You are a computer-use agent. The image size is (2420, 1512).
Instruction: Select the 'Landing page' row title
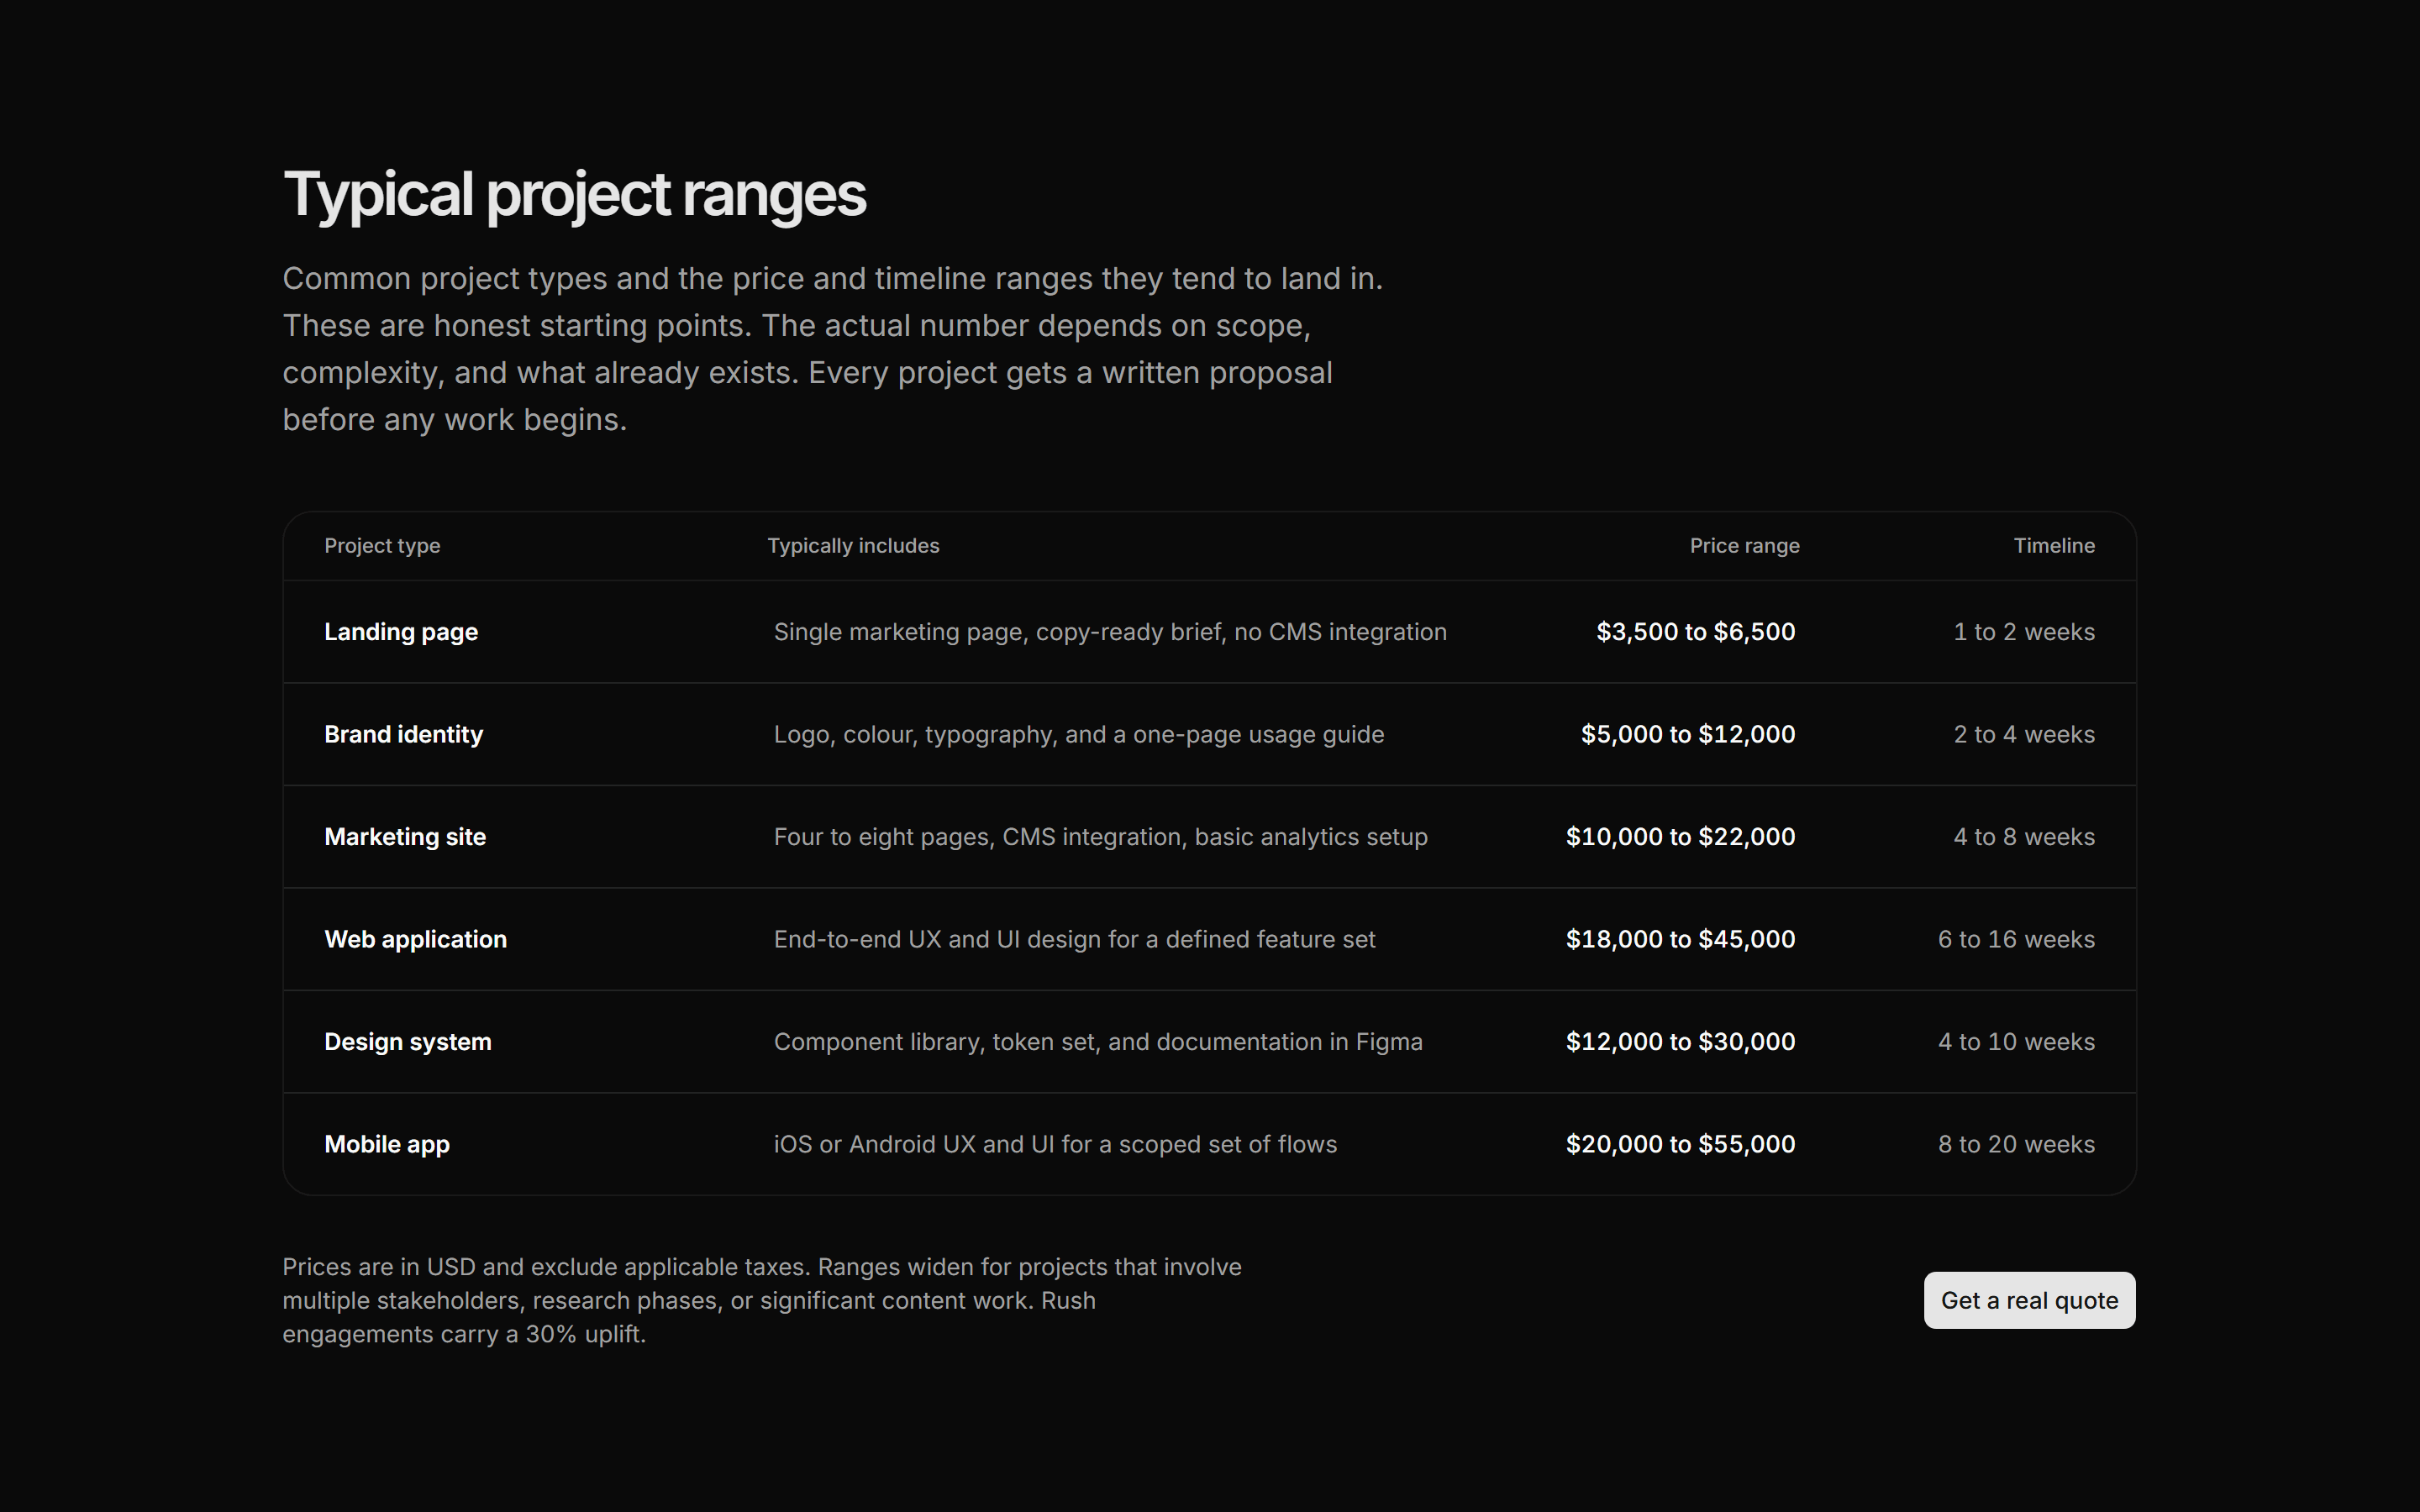pyautogui.click(x=401, y=632)
